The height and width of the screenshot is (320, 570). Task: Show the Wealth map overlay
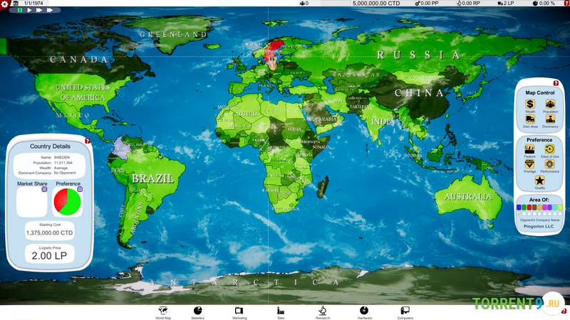pos(530,105)
